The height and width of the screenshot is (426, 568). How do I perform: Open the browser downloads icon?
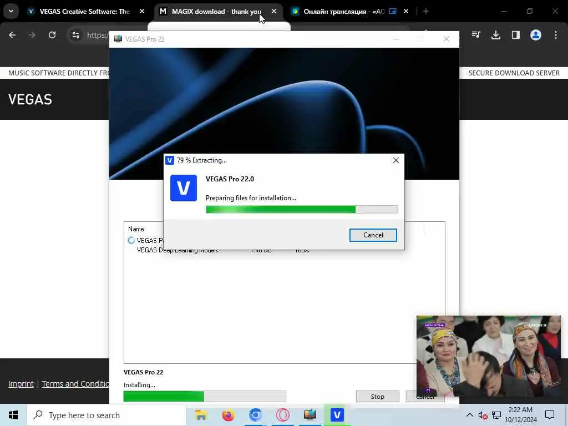click(496, 35)
